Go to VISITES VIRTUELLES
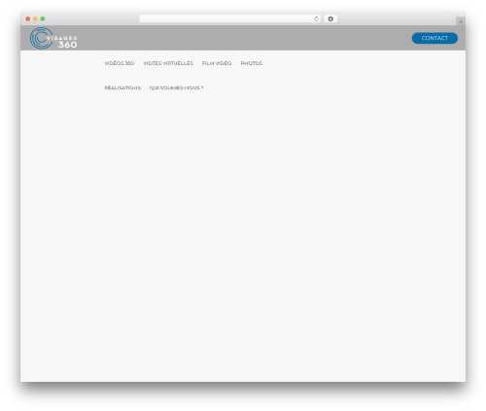 [168, 63]
